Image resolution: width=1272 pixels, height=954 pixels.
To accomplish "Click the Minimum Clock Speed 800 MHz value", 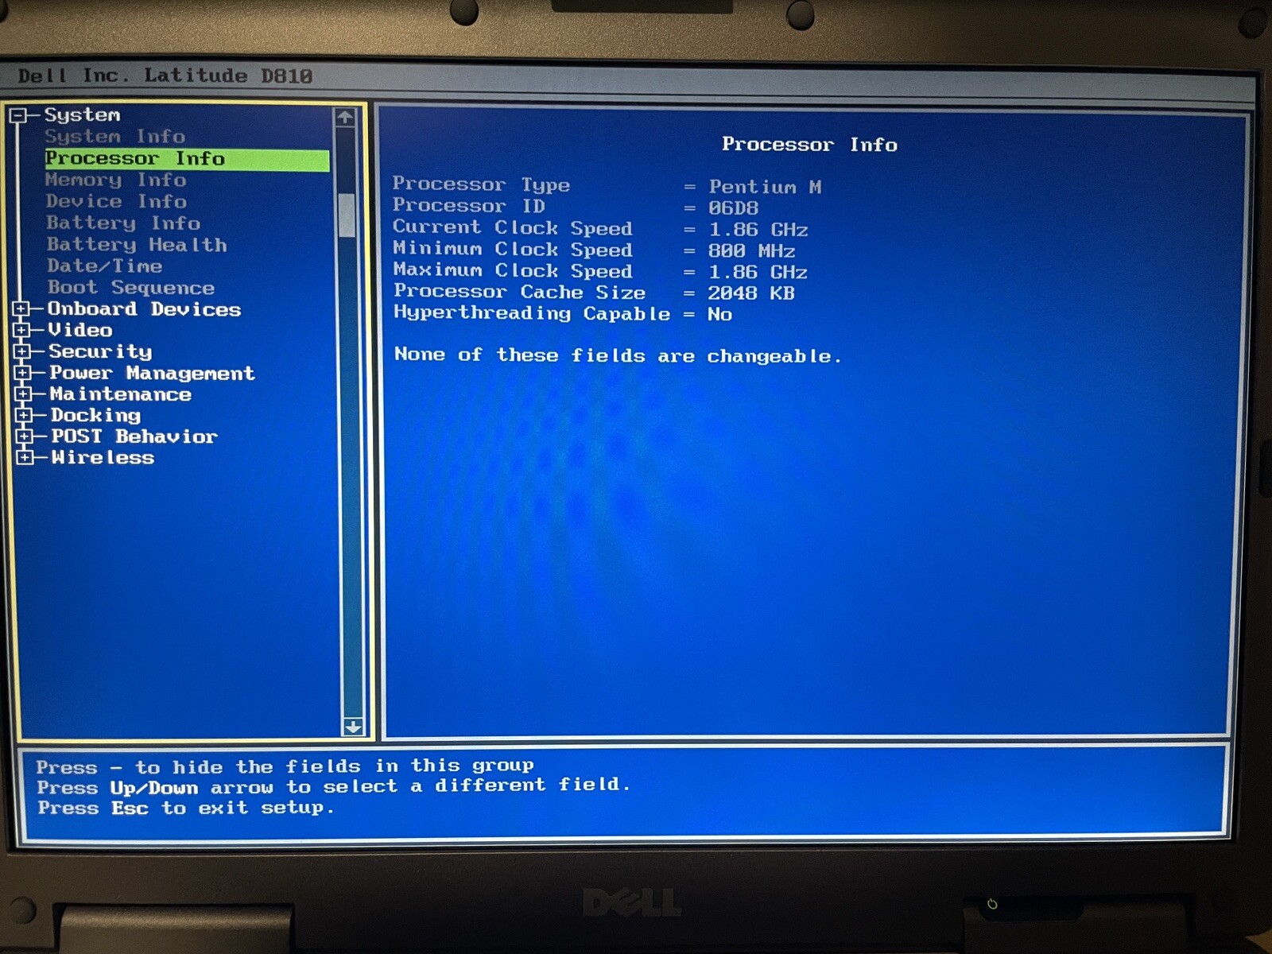I will tap(751, 251).
